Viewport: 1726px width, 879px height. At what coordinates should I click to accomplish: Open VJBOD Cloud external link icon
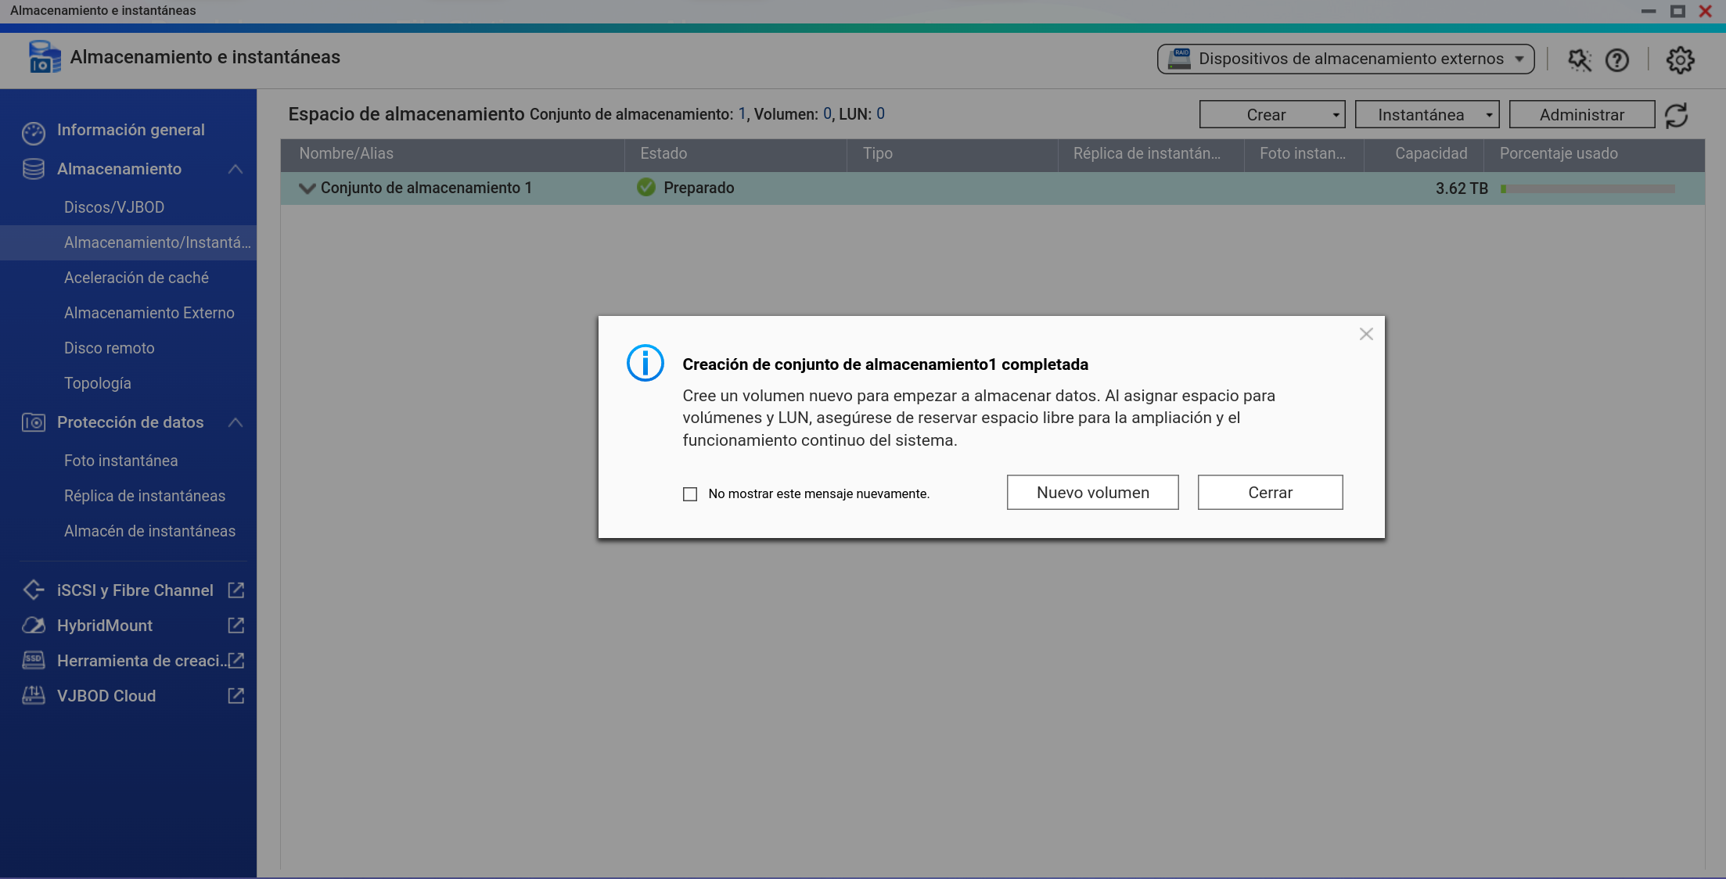236,696
